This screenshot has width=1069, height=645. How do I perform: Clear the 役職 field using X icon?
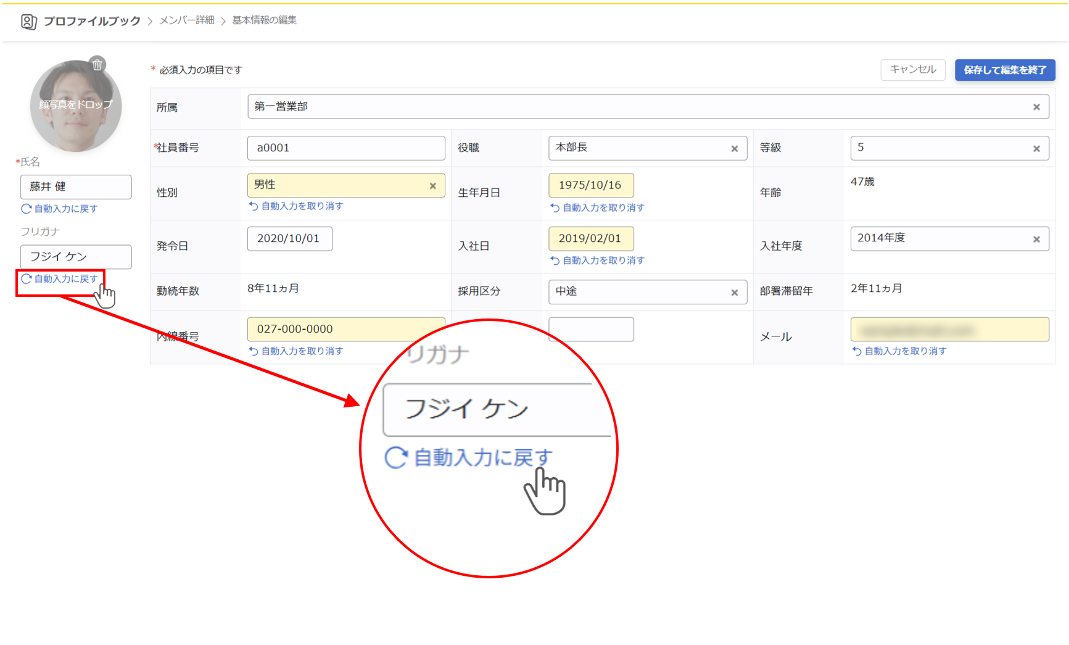point(734,149)
